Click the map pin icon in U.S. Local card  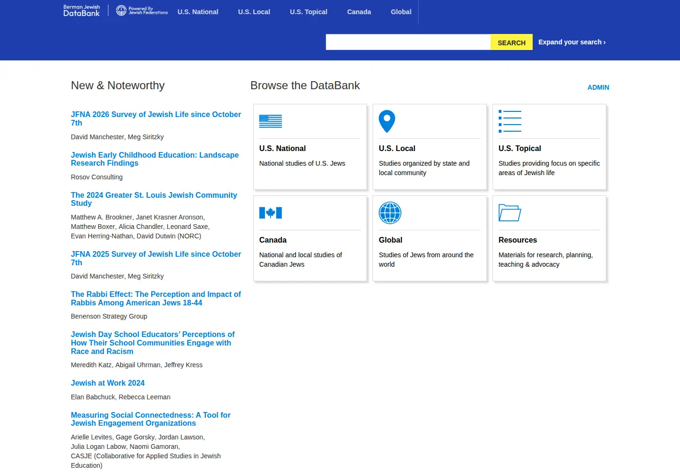click(387, 121)
